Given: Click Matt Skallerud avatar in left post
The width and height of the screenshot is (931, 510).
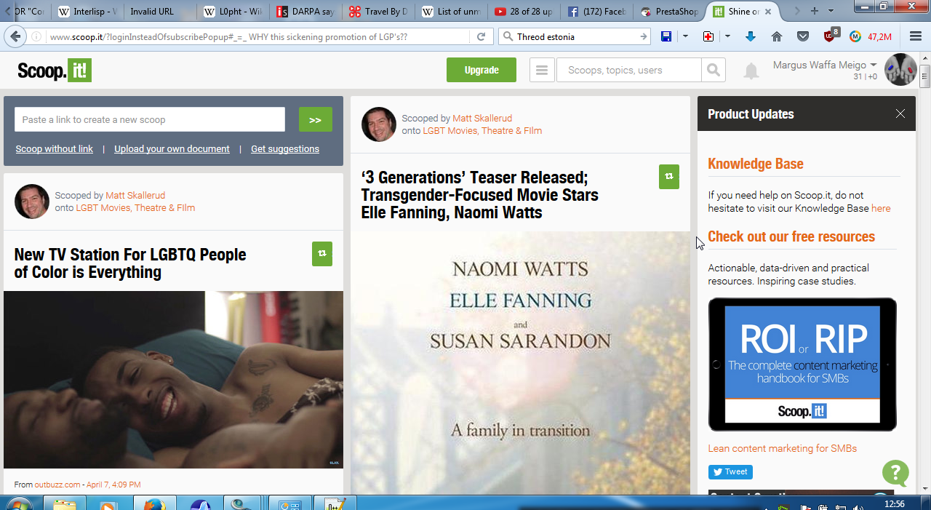Looking at the screenshot, I should pyautogui.click(x=32, y=202).
